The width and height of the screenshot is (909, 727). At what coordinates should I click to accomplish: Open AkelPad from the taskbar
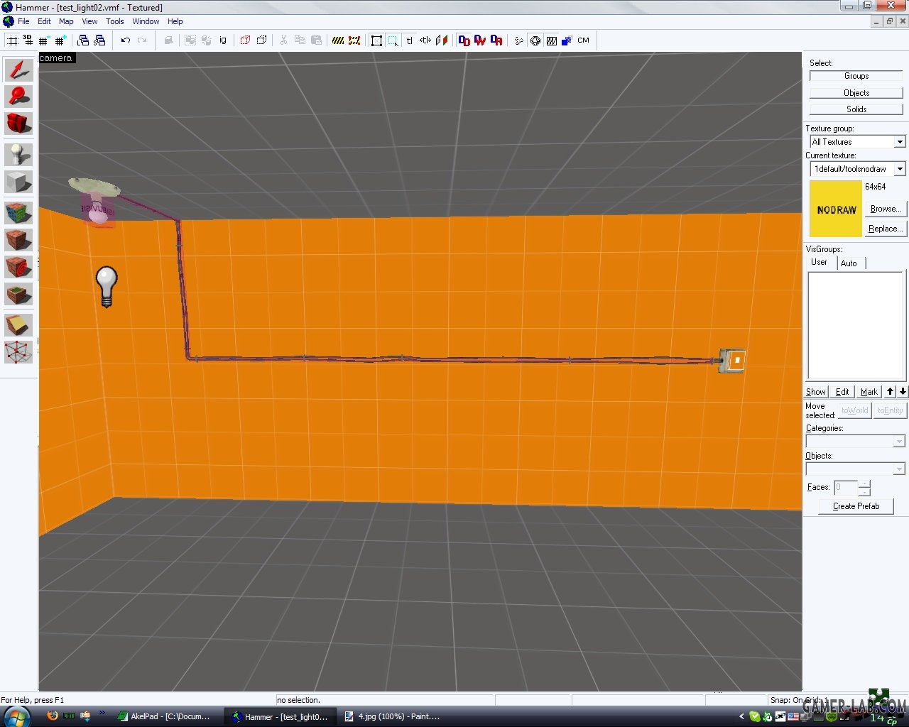pyautogui.click(x=164, y=716)
